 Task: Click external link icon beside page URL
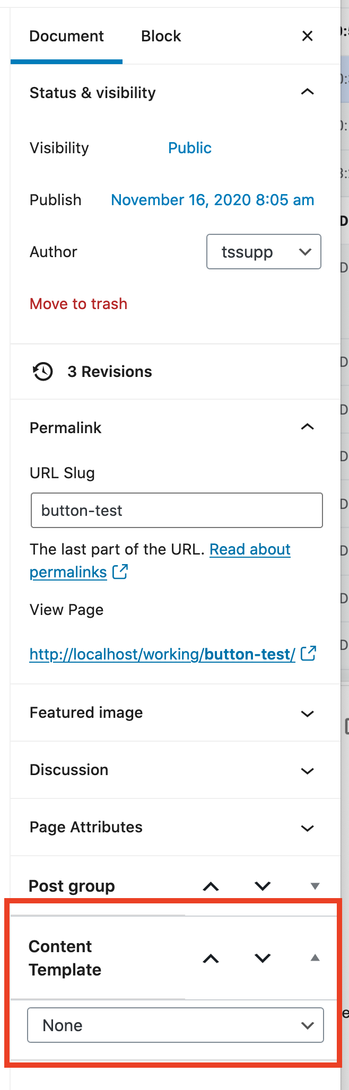[308, 653]
